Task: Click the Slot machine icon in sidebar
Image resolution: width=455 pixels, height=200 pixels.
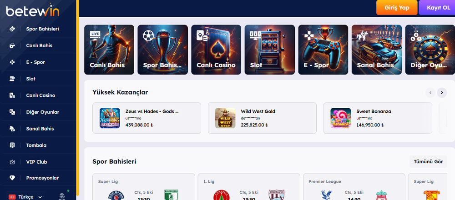Action: coord(12,79)
